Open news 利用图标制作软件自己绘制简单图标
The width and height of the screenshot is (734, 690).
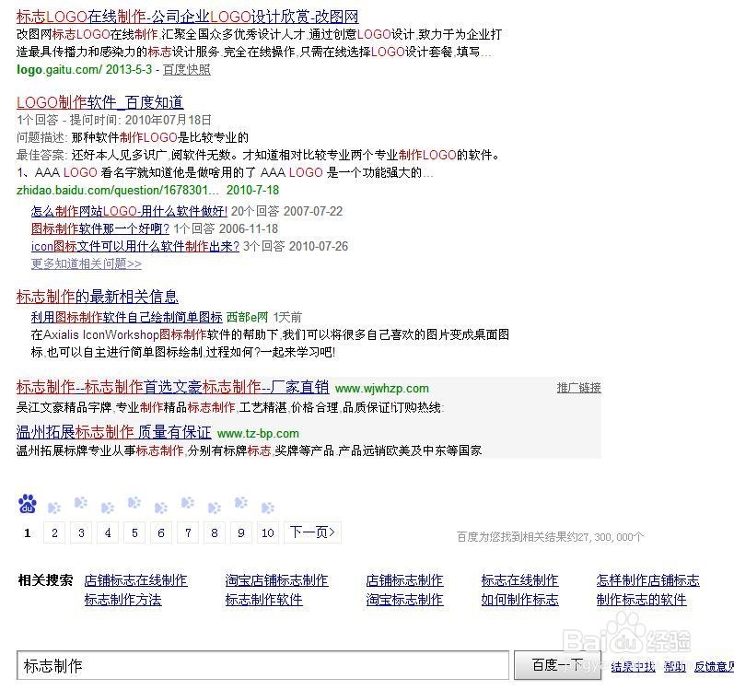tap(126, 317)
